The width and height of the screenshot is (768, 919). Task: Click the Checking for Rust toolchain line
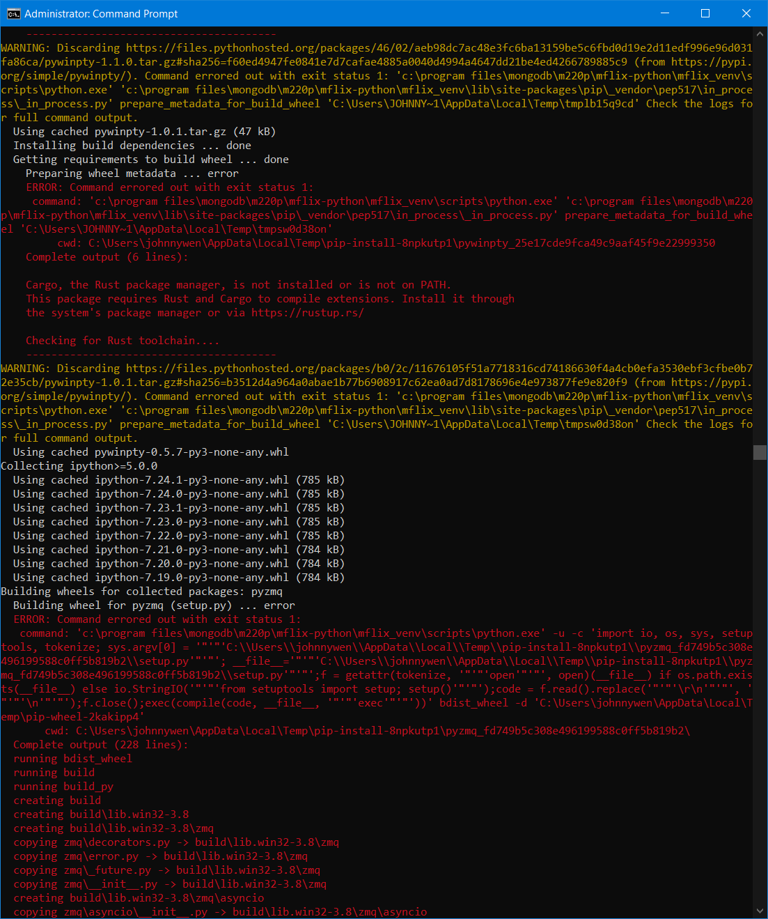(x=122, y=340)
